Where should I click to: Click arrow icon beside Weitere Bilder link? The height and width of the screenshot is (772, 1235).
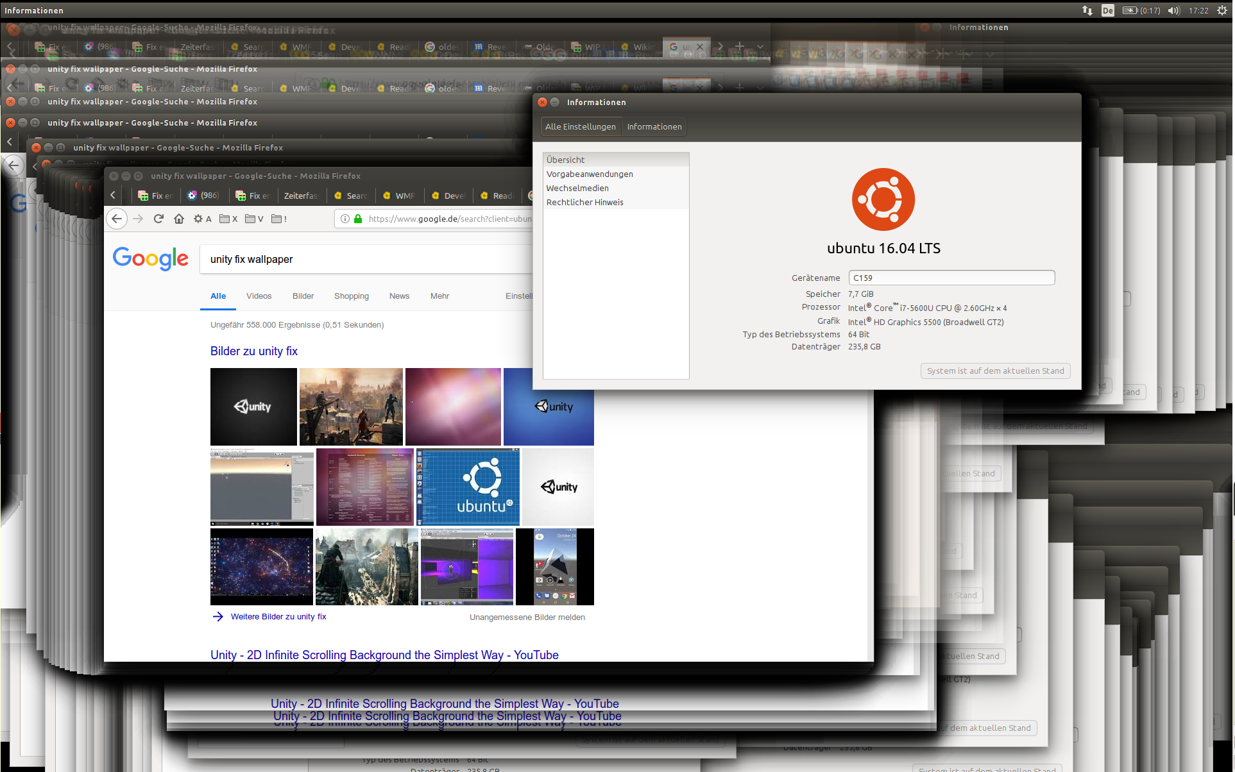point(218,616)
